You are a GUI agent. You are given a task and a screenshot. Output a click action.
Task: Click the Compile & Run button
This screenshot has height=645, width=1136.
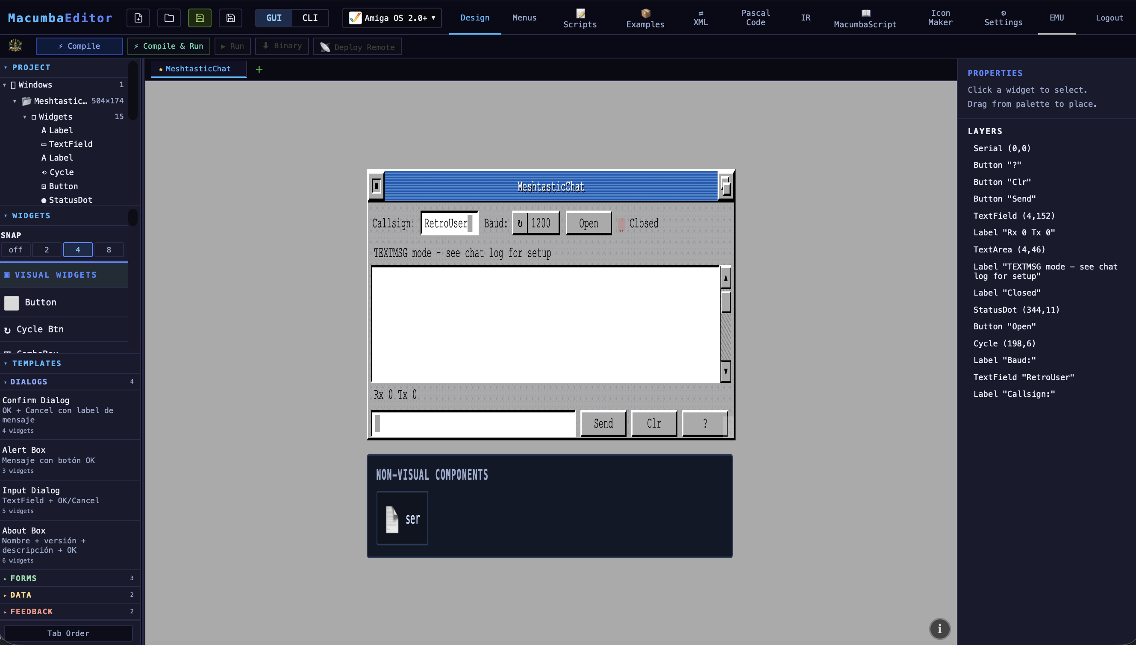[168, 46]
